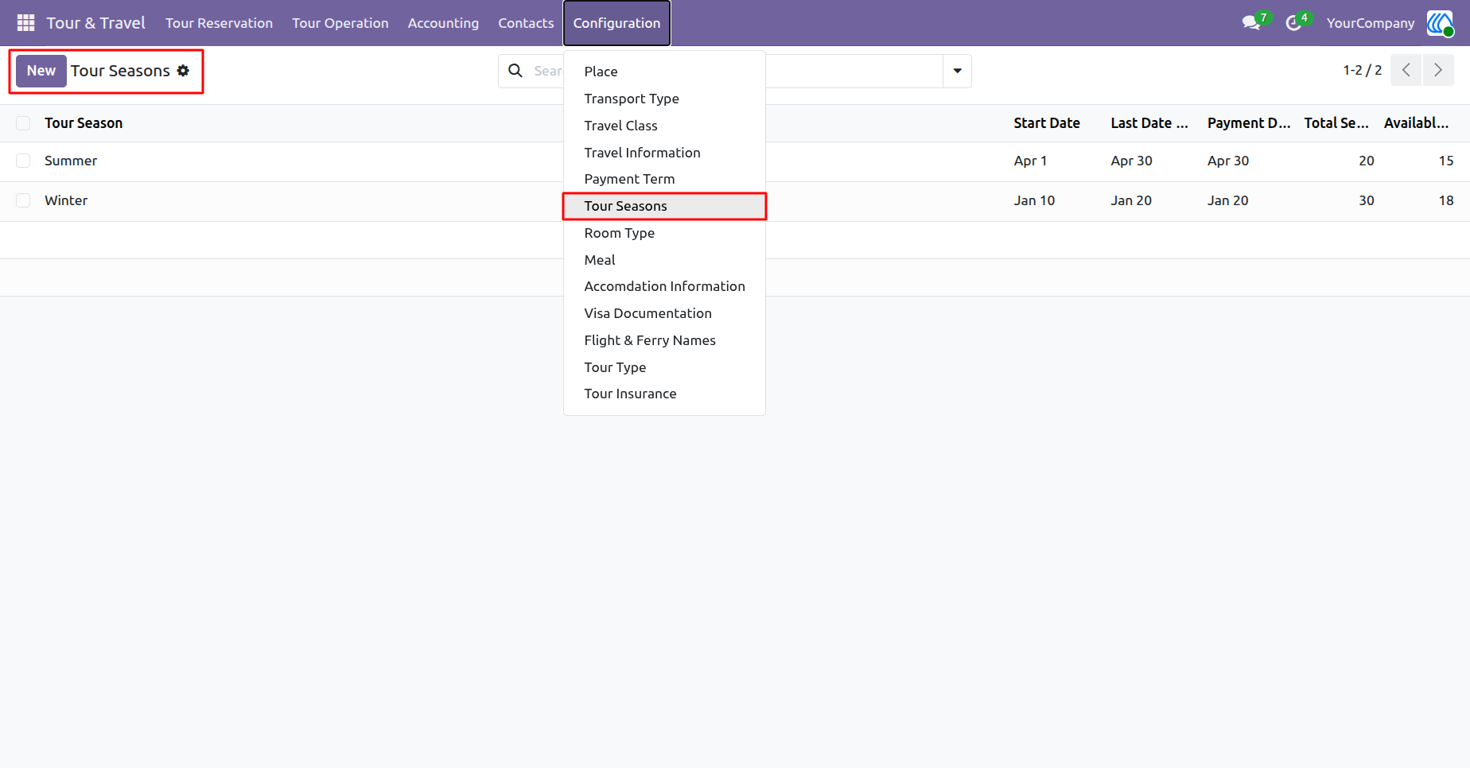Choose Tour Type in the menu
The image size is (1470, 768).
tap(664, 367)
